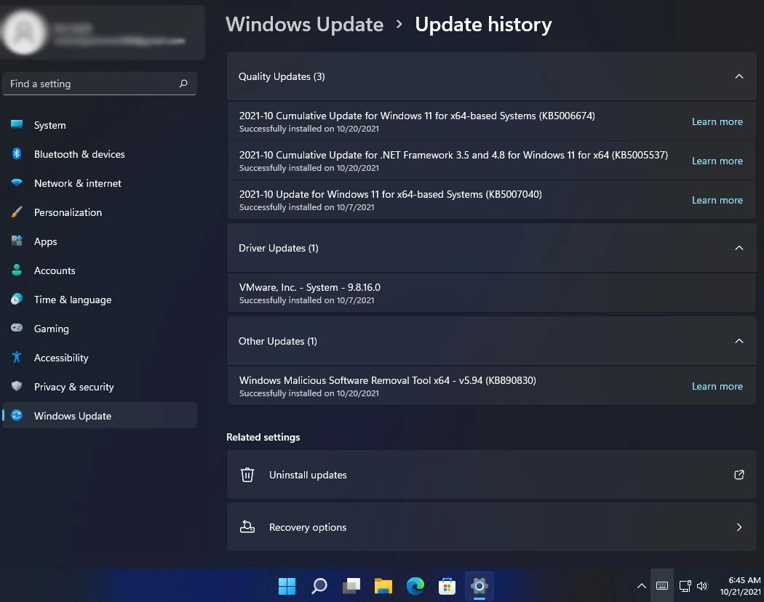
Task: Click the KB5007040 update title text
Action: point(390,194)
